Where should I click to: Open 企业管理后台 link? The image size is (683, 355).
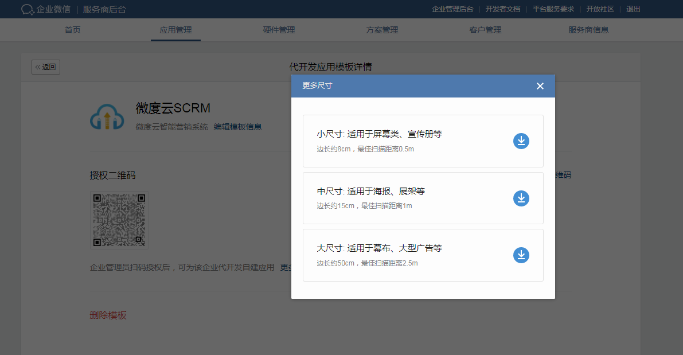point(452,9)
